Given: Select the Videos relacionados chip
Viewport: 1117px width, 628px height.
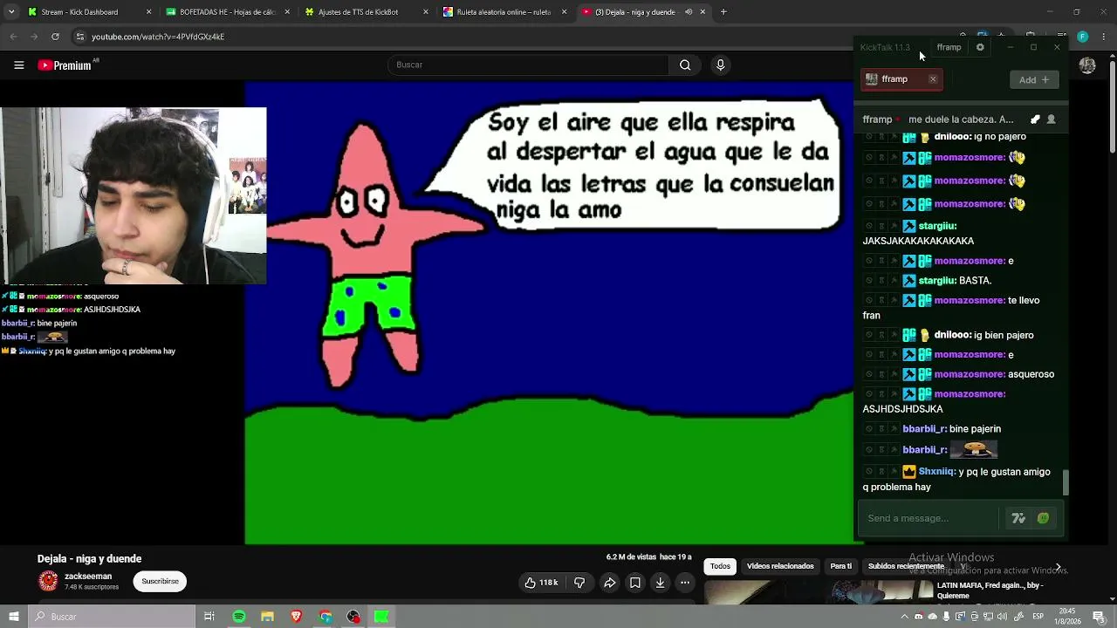Looking at the screenshot, I should point(780,566).
